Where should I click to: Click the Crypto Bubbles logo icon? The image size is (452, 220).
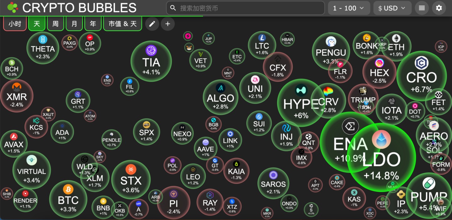(x=13, y=8)
